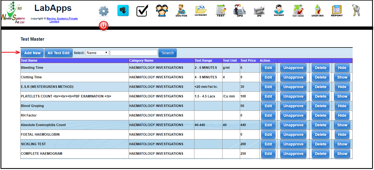Open the IPD bed icon
Screen dimensions: 374x170
259,11
